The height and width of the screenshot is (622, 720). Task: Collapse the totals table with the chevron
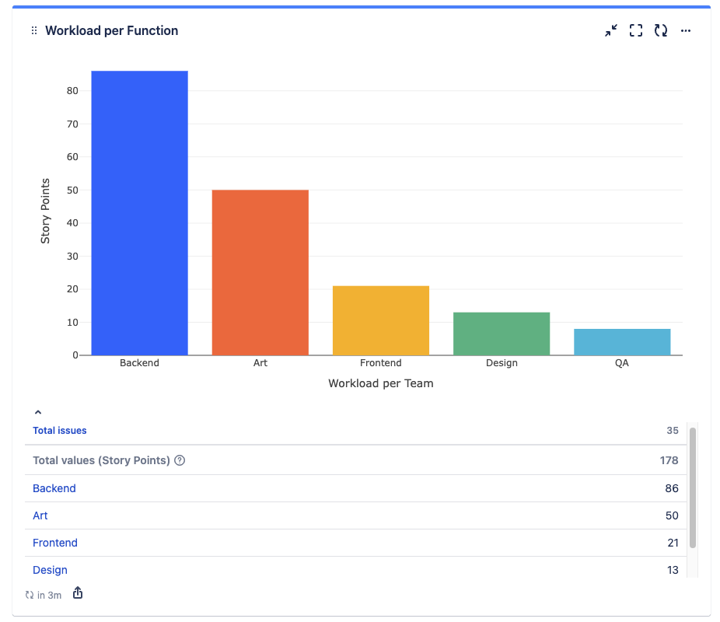(x=37, y=411)
